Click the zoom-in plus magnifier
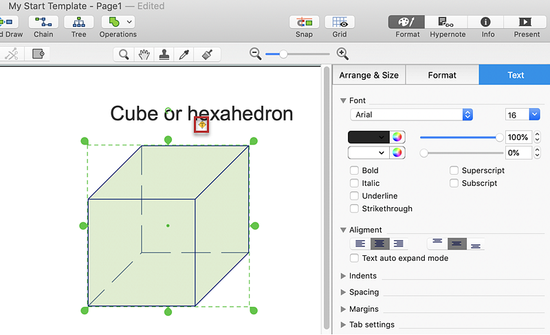The image size is (550, 335). click(342, 54)
